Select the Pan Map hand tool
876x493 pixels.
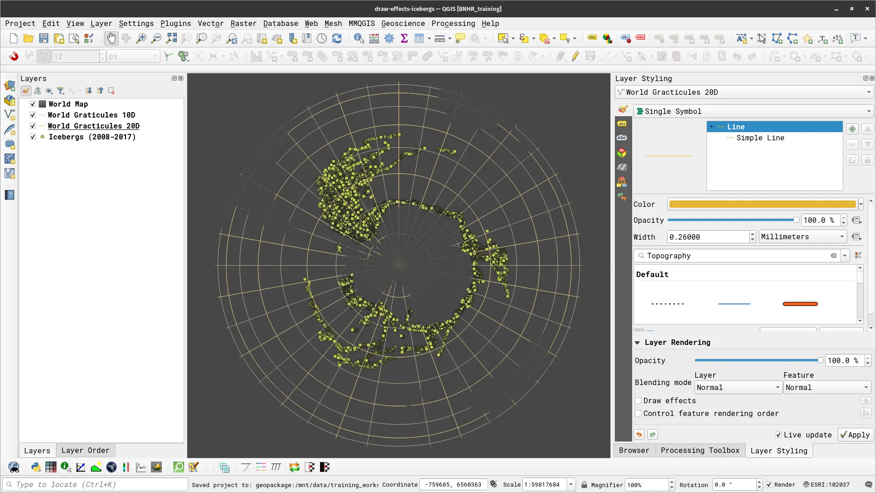tap(111, 39)
